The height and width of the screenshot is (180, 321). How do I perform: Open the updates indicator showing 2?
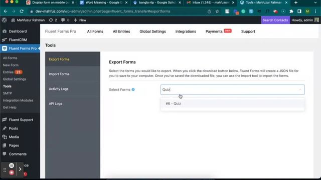(53, 20)
